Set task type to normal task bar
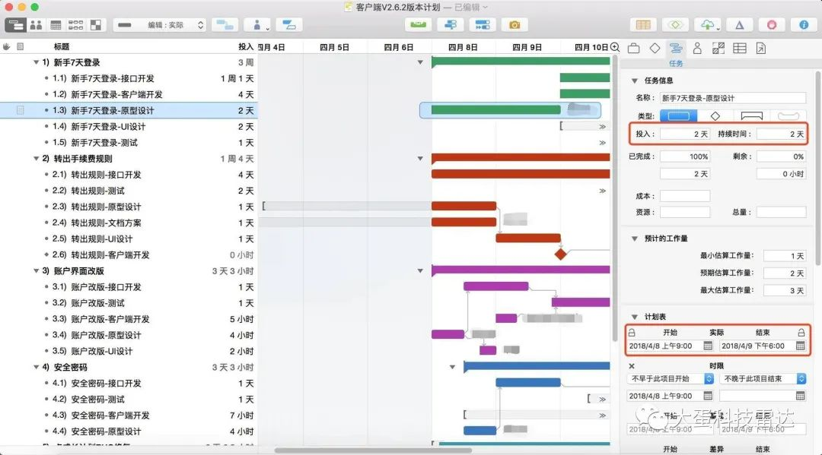The width and height of the screenshot is (822, 455). [678, 115]
